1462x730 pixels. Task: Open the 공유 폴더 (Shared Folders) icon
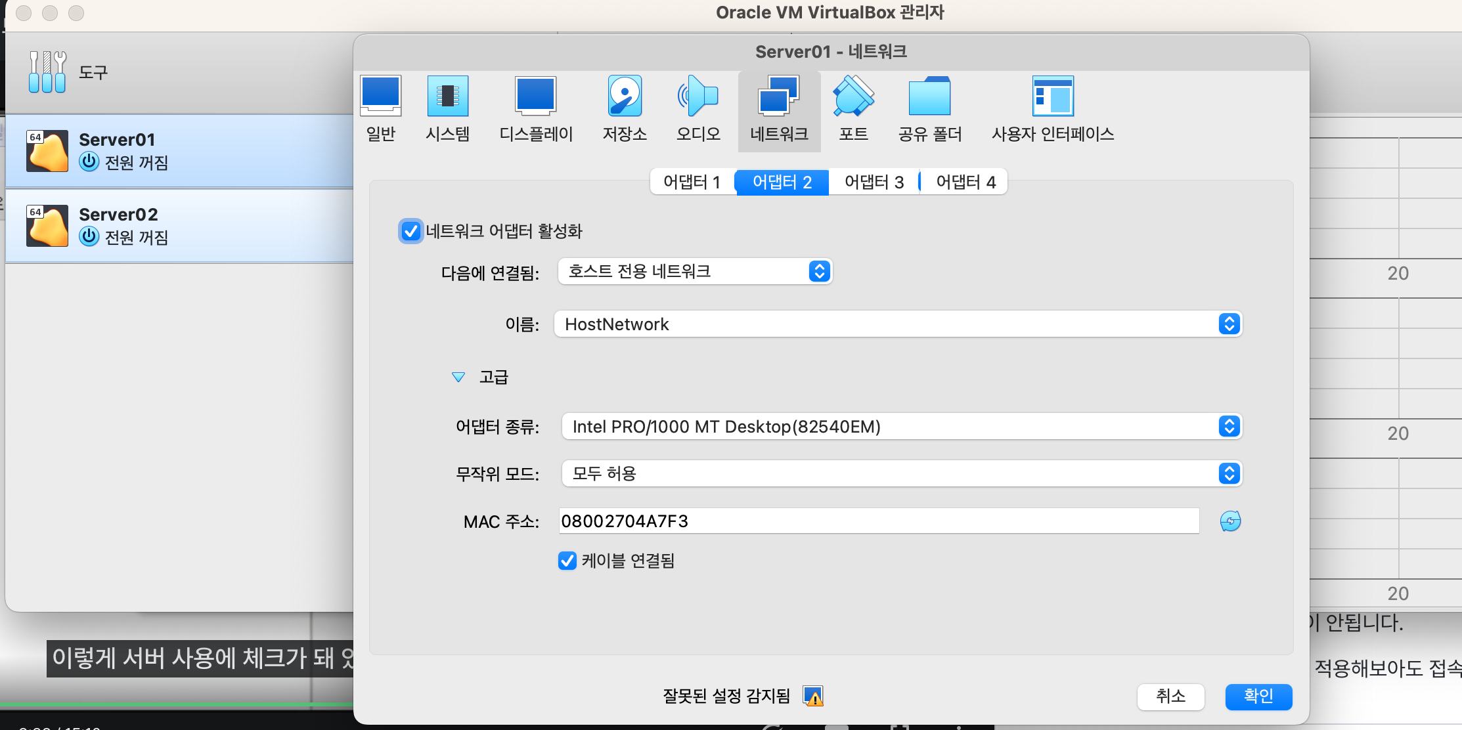[929, 97]
